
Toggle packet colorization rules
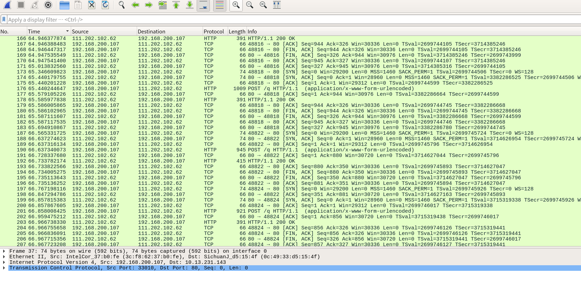pyautogui.click(x=220, y=5)
